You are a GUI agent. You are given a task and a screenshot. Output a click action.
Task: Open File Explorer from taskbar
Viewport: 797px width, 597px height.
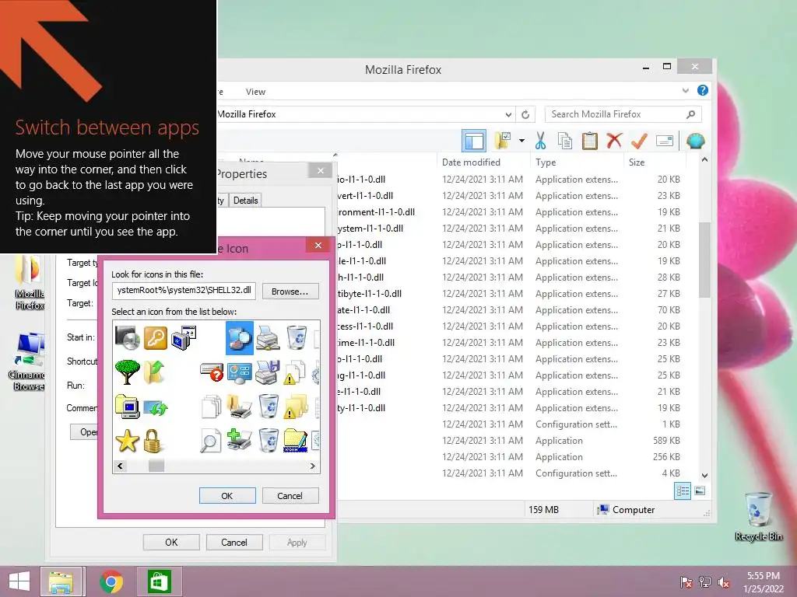[x=61, y=581]
